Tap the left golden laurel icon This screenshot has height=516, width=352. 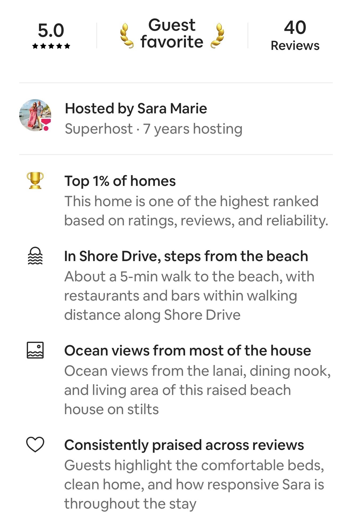pos(127,36)
